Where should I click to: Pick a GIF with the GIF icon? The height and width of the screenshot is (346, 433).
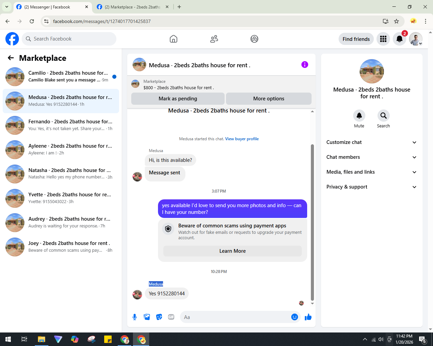click(171, 317)
